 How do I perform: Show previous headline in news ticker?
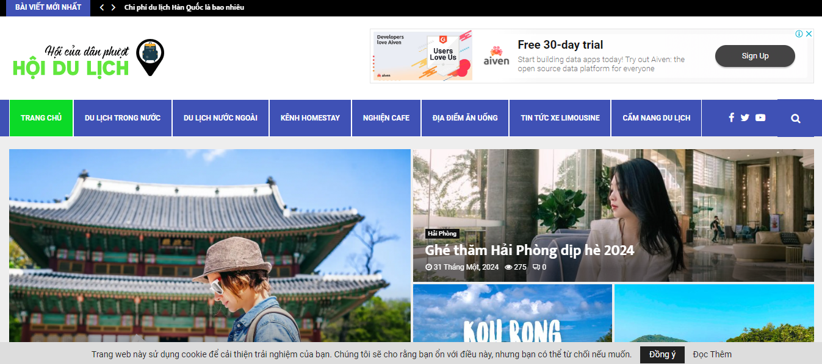102,7
